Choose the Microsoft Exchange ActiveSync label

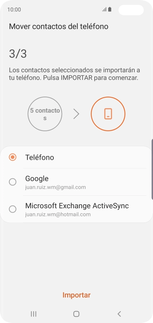click(77, 206)
